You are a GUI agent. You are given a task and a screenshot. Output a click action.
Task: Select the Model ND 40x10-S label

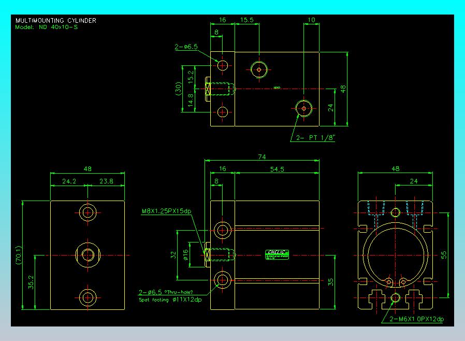tap(47, 27)
